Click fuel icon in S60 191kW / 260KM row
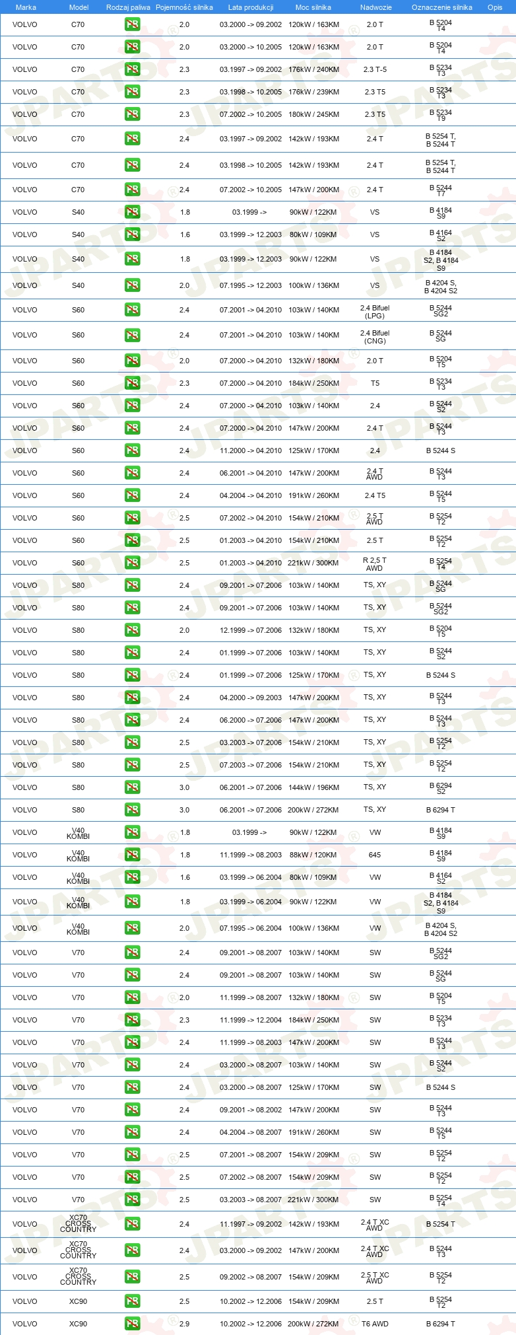 coord(133,495)
